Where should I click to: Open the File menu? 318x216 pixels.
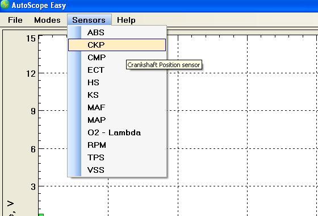click(x=15, y=20)
